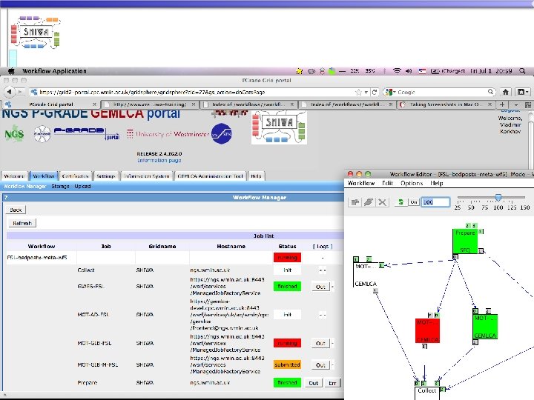Click the NGS logo in portal header
534x400 pixels.
click(14, 133)
